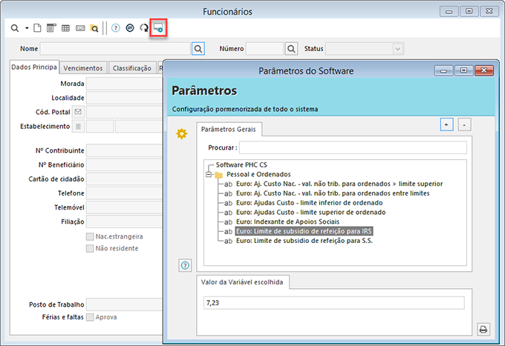505x346 pixels.
Task: Click the search button beside the Nome field
Action: pos(198,49)
